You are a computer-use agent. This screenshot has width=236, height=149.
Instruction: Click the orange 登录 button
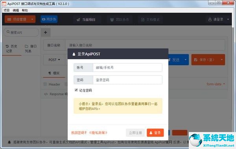pyautogui.click(x=155, y=133)
